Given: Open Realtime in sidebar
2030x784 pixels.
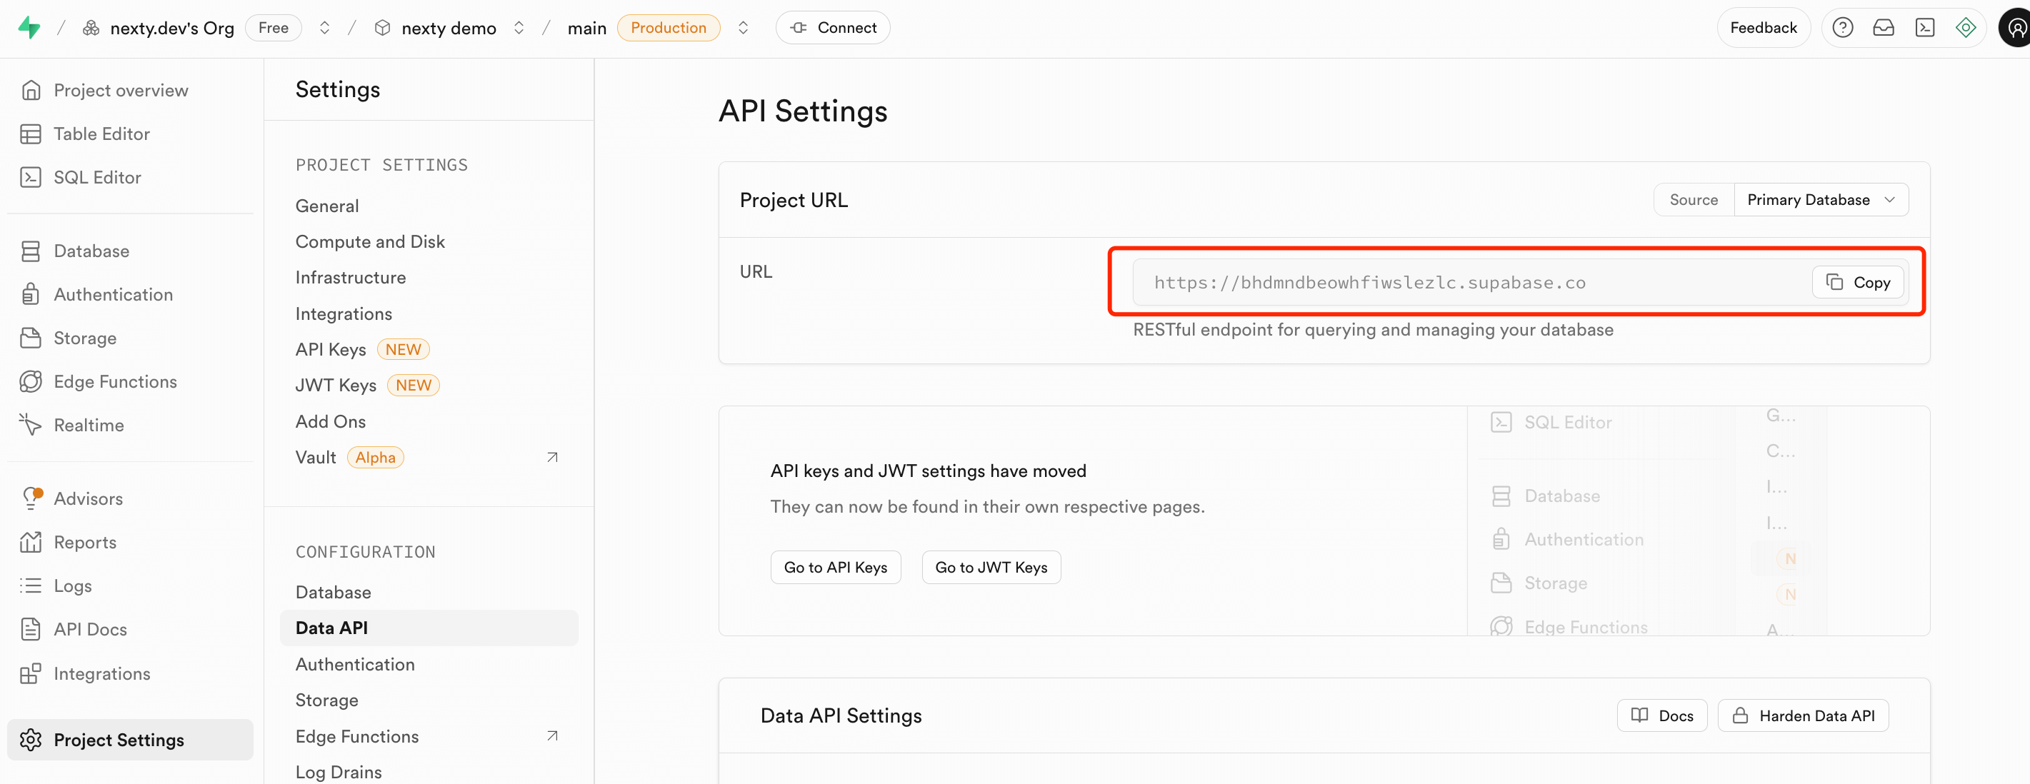Looking at the screenshot, I should point(89,426).
